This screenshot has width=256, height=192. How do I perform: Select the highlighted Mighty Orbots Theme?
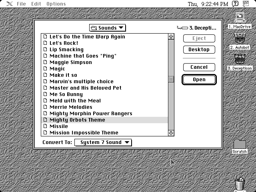click(104, 120)
